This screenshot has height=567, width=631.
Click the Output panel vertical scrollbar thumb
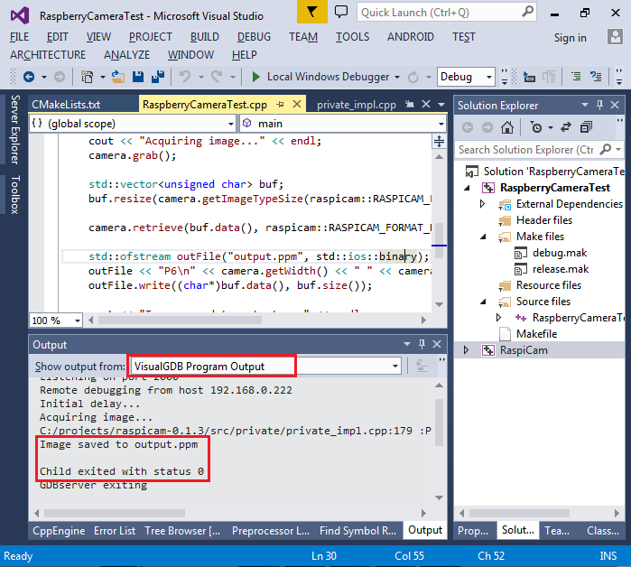pyautogui.click(x=439, y=423)
